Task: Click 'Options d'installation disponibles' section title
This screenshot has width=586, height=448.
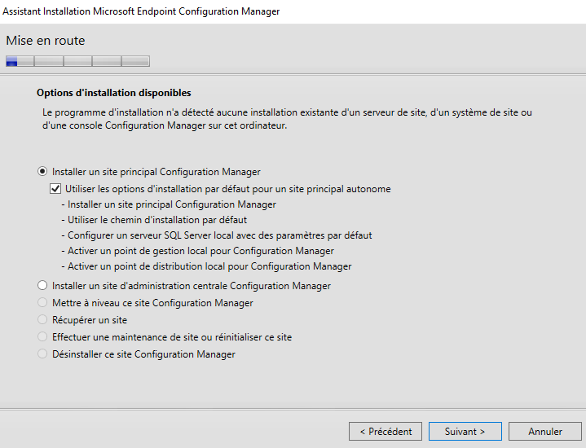Action: coord(113,93)
